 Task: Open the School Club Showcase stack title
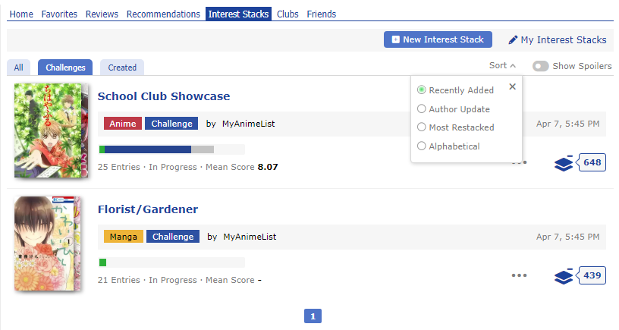164,96
